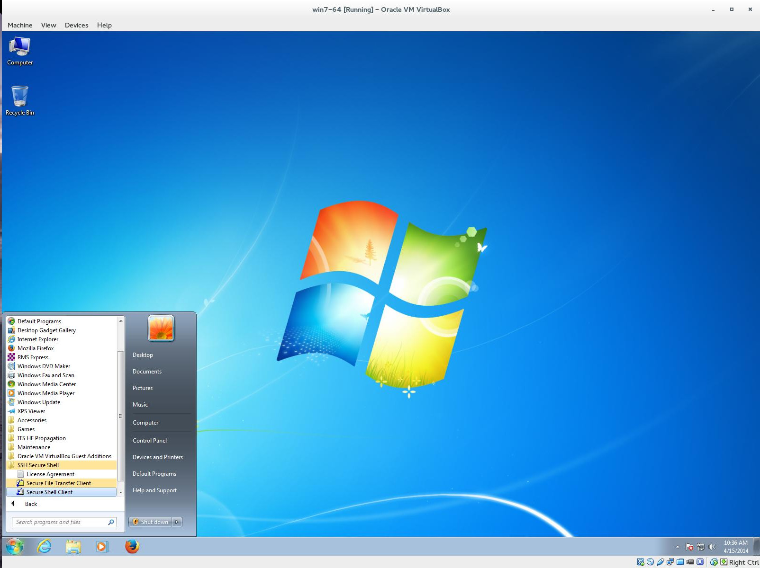Viewport: 760px width, 568px height.
Task: Click the network tray icon
Action: pyautogui.click(x=701, y=547)
